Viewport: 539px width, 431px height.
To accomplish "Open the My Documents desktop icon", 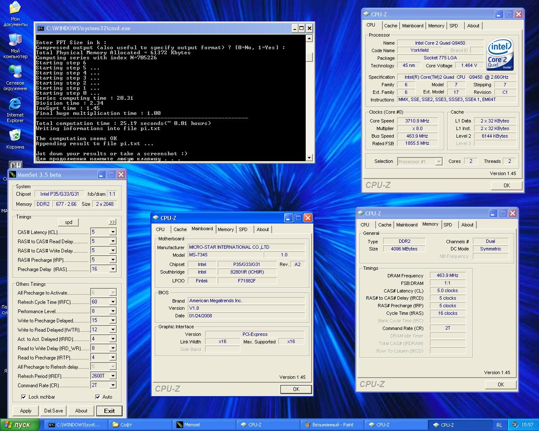I will 15,14.
